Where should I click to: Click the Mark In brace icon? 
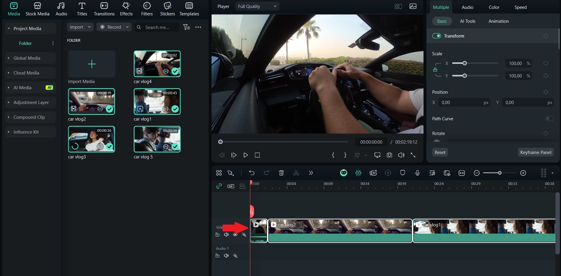(x=333, y=155)
